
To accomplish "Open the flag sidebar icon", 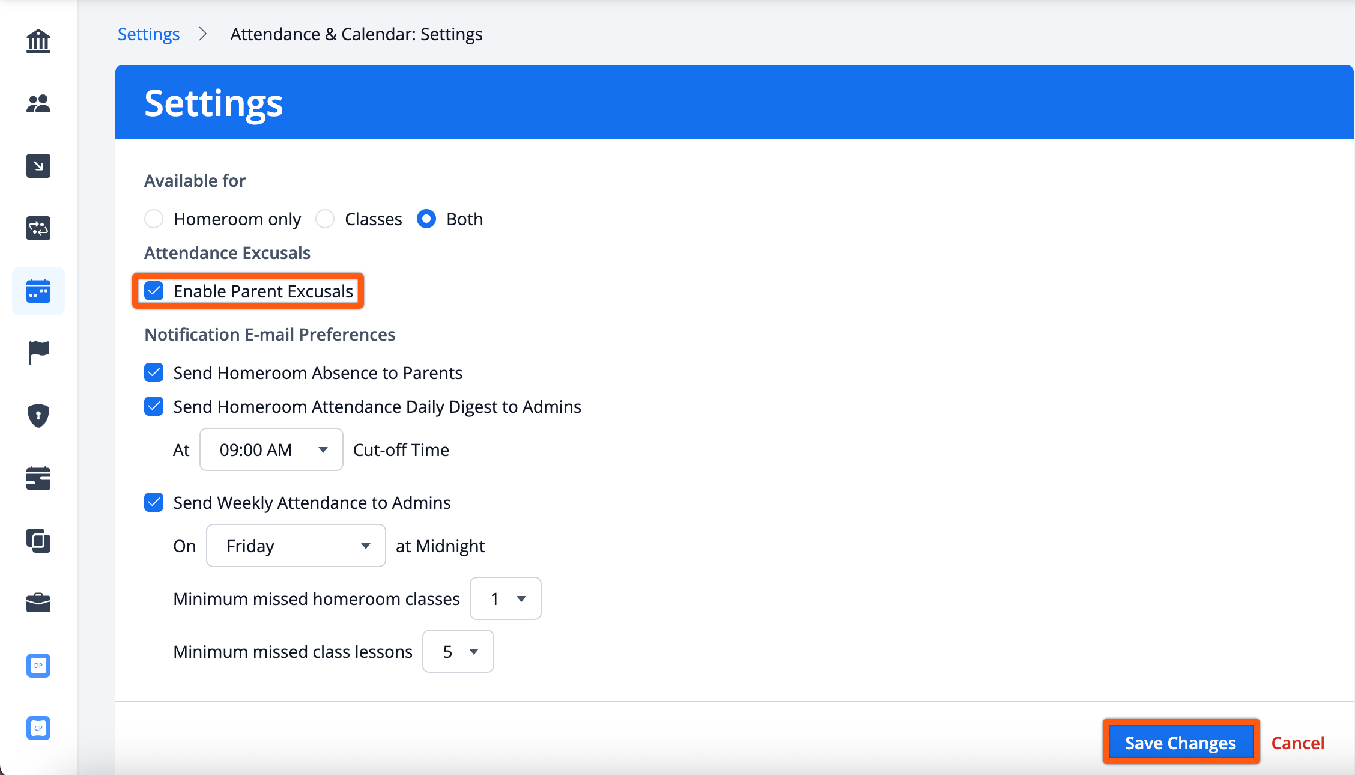I will [x=38, y=353].
